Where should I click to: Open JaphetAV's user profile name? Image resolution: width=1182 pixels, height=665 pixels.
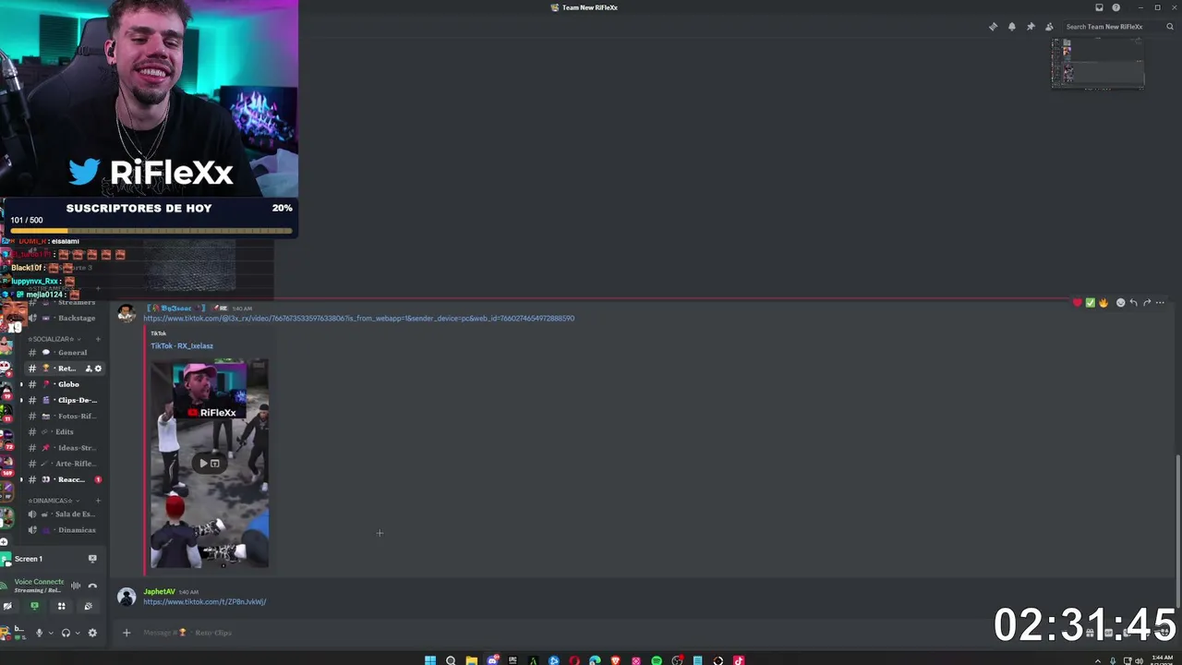(x=159, y=592)
